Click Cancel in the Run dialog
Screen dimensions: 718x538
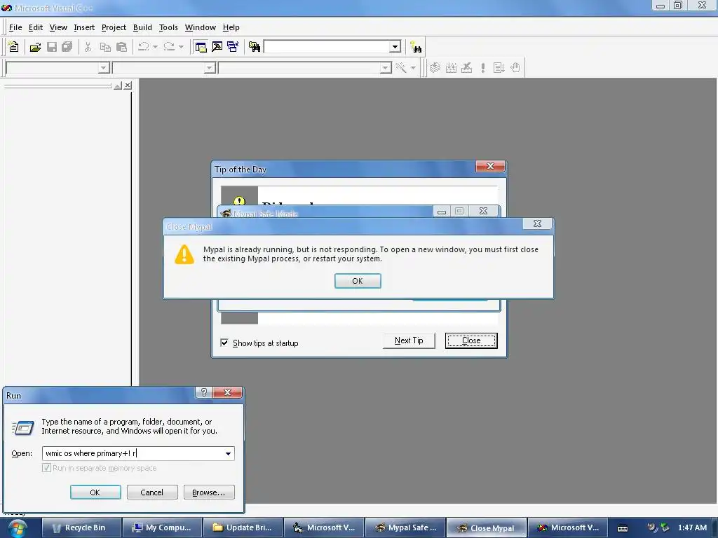152,492
